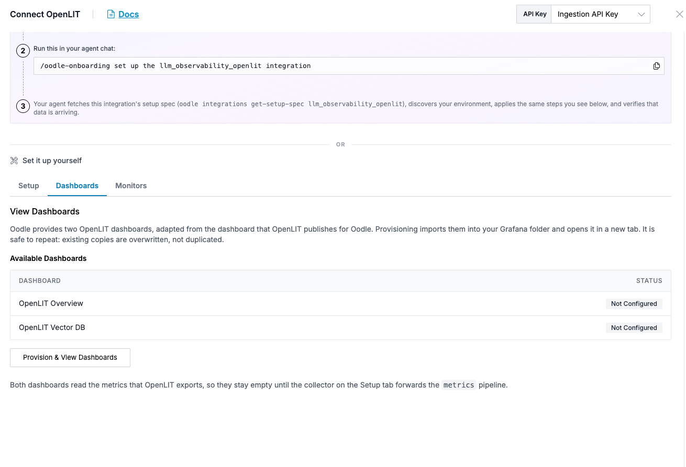Open the Ingestion API Key dropdown
The width and height of the screenshot is (686, 467).
[601, 14]
